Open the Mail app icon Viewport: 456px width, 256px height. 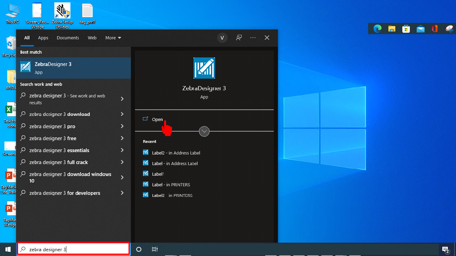pos(420,29)
